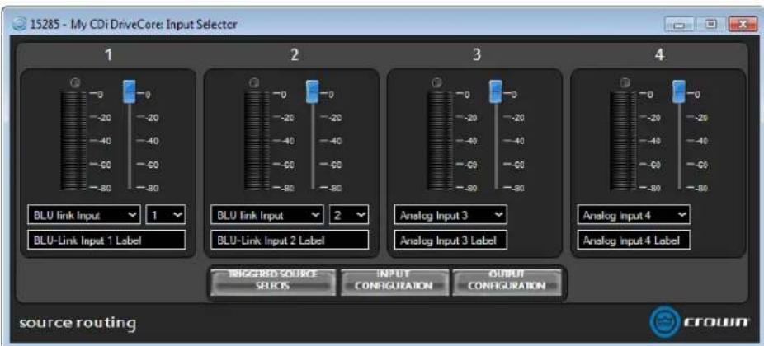The height and width of the screenshot is (346, 764).
Task: Click channel 3 fader handle
Action: [496, 91]
